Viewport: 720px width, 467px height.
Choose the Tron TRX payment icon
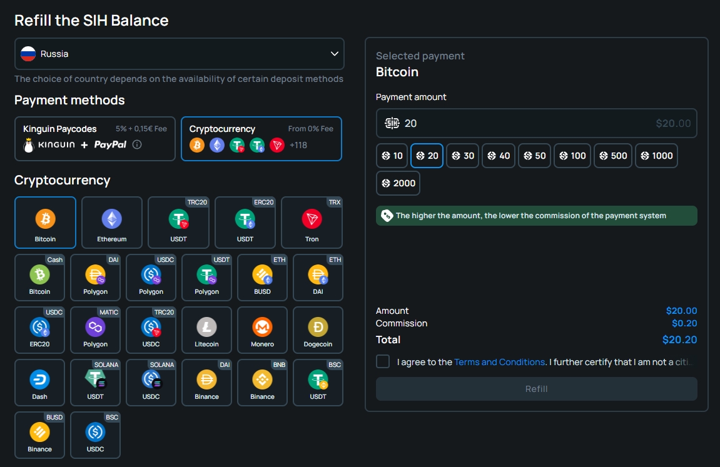[312, 223]
